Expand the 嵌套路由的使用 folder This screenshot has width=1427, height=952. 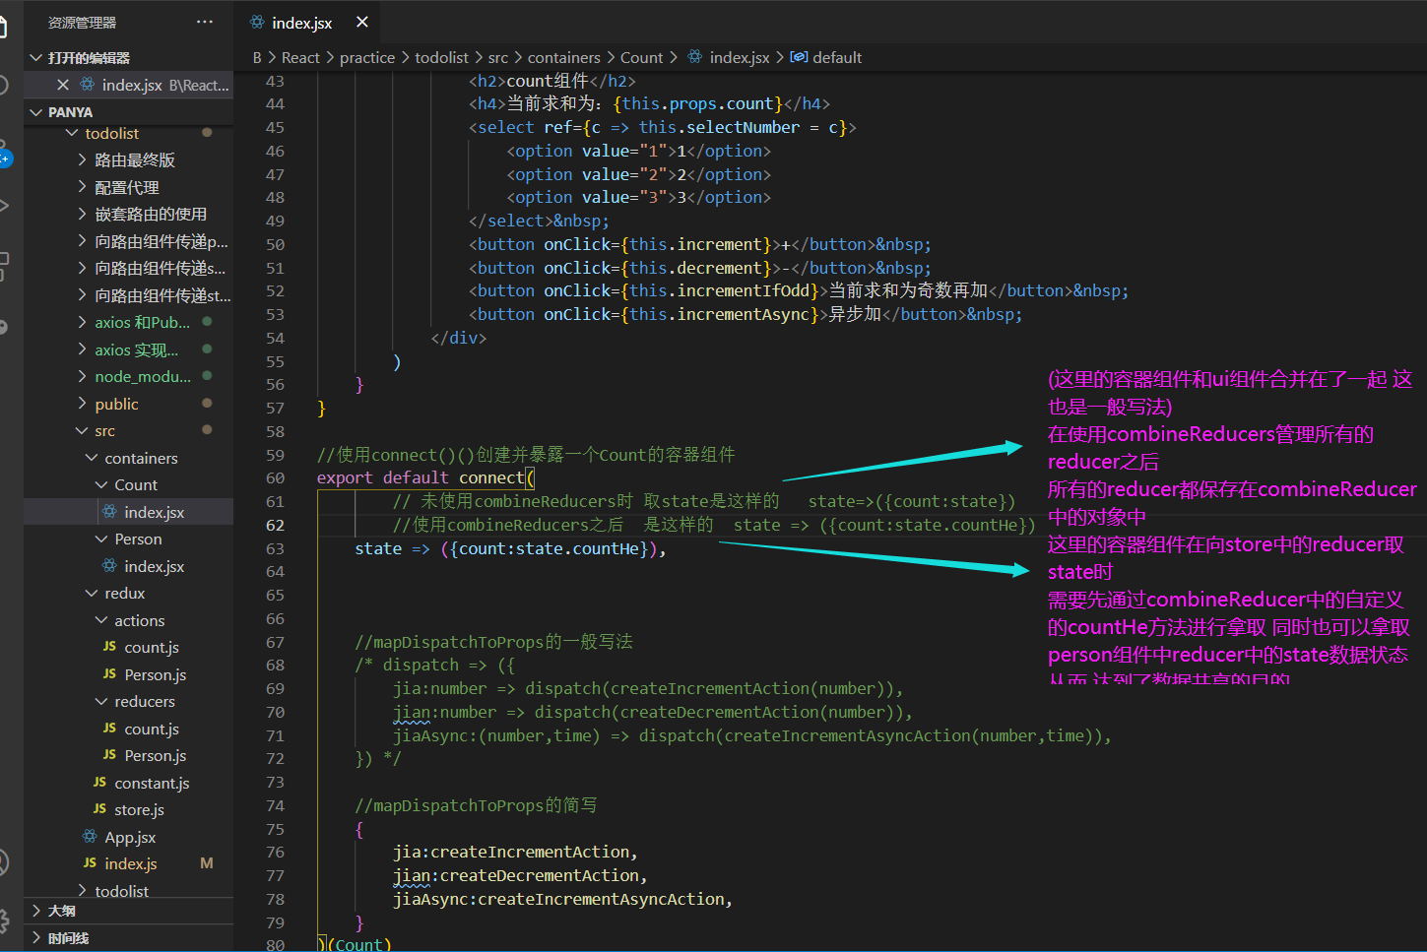pos(83,214)
